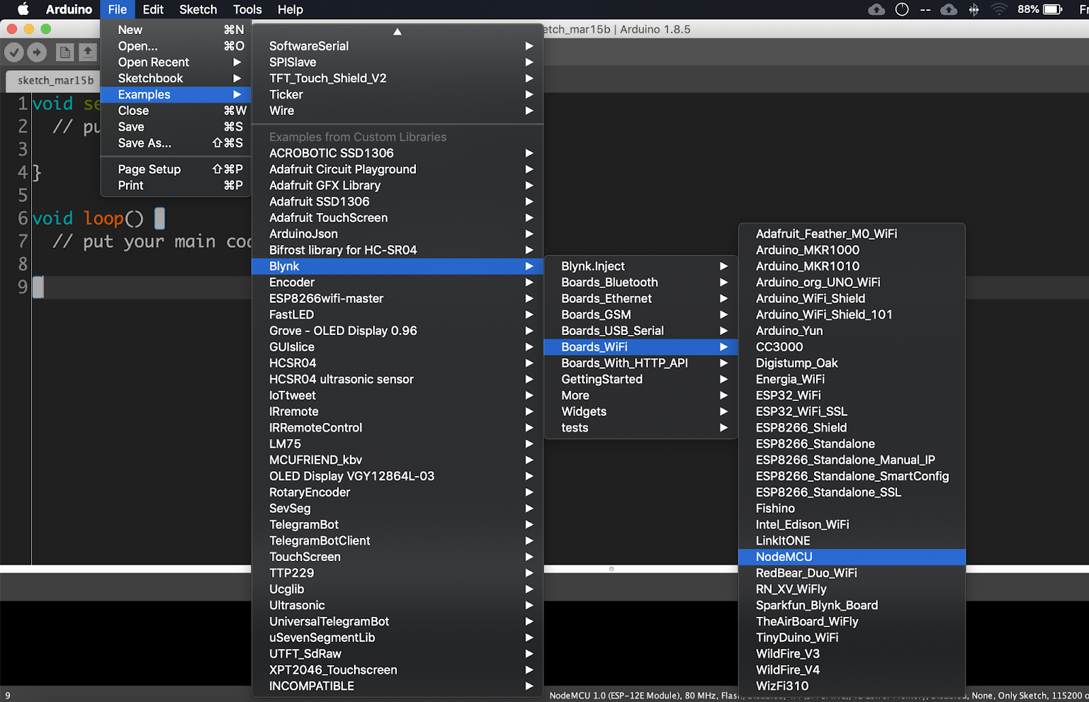Open the Apple menu

pos(23,10)
